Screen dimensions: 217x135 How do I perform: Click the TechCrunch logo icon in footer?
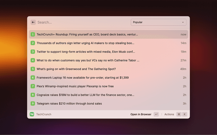32,114
